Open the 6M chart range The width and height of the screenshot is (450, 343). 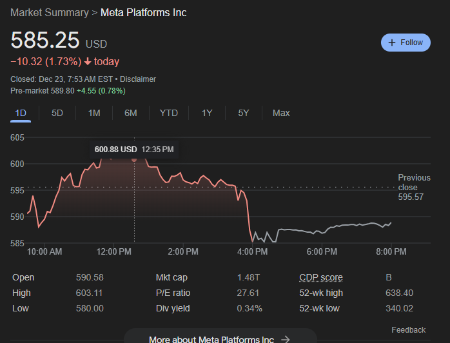[x=131, y=113]
